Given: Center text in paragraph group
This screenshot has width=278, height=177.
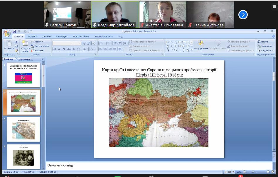Looking at the screenshot, I should click(x=105, y=49).
